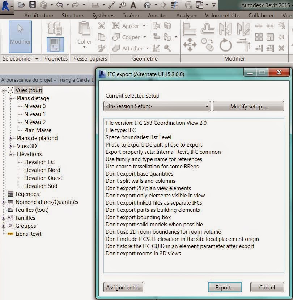
Task: Select the Copy elements circles icon
Action: pos(207,45)
